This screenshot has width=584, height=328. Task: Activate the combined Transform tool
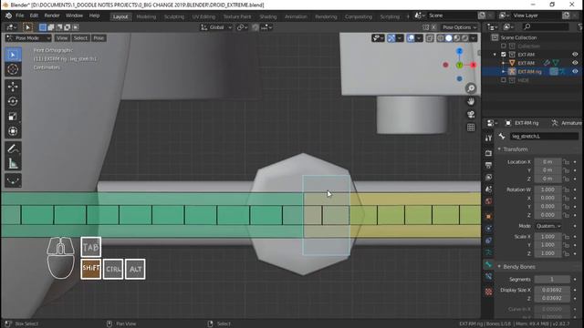(13, 131)
